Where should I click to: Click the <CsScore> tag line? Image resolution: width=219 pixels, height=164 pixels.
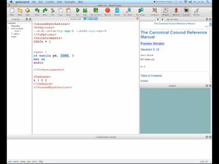click(42, 77)
